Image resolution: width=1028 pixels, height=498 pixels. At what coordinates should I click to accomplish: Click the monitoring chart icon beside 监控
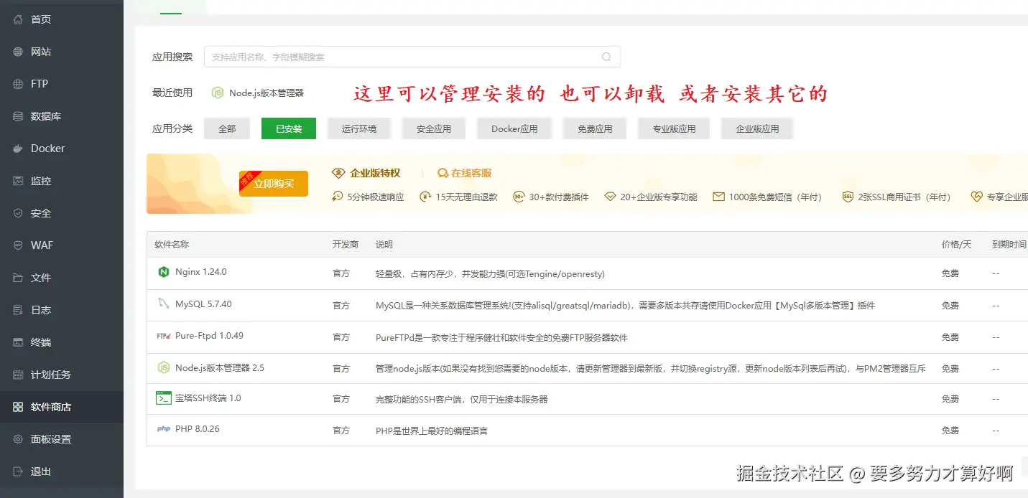click(18, 181)
